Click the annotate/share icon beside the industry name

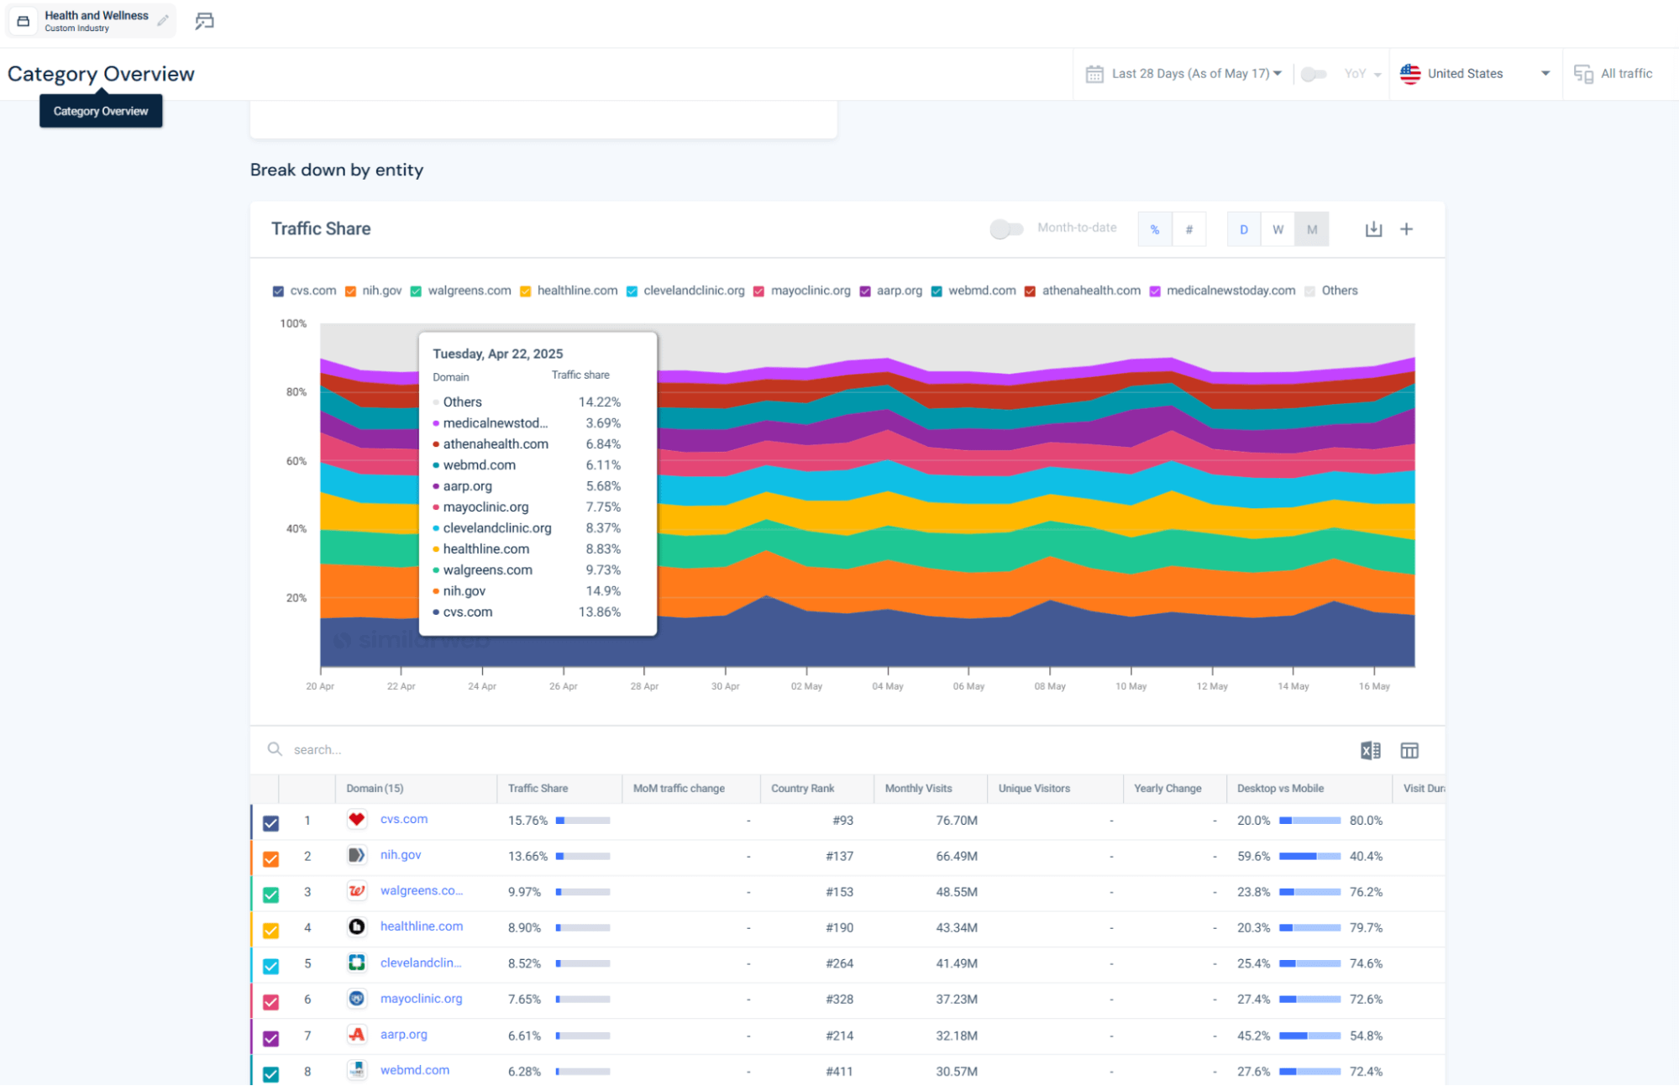pos(202,20)
